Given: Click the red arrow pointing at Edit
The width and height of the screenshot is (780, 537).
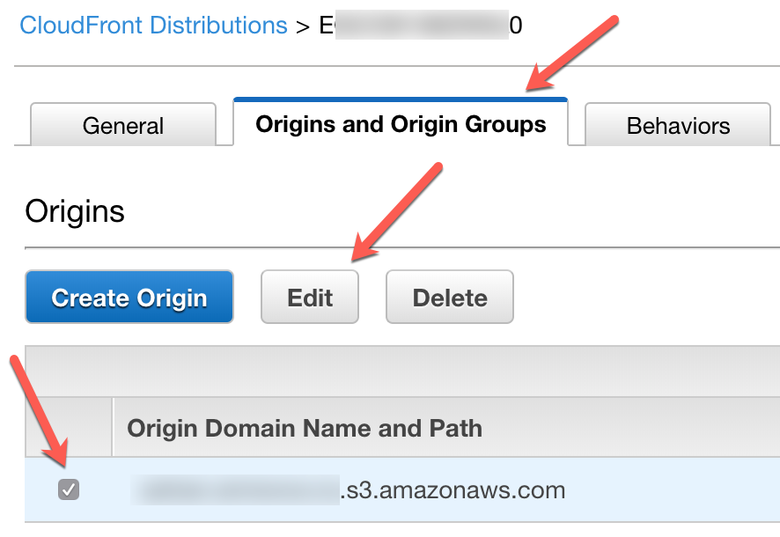Looking at the screenshot, I should pyautogui.click(x=396, y=212).
